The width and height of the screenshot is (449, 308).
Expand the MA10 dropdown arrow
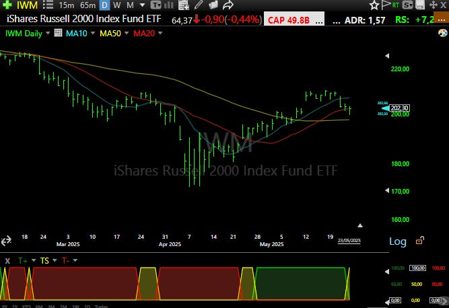93,33
